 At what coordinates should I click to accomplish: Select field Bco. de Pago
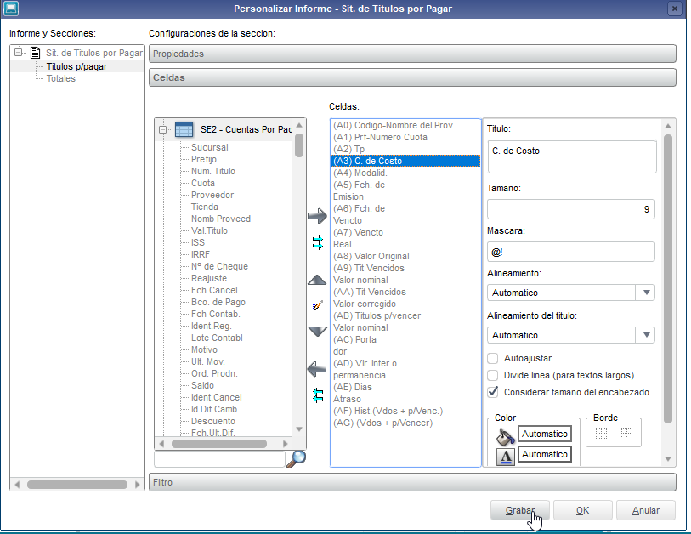point(218,302)
